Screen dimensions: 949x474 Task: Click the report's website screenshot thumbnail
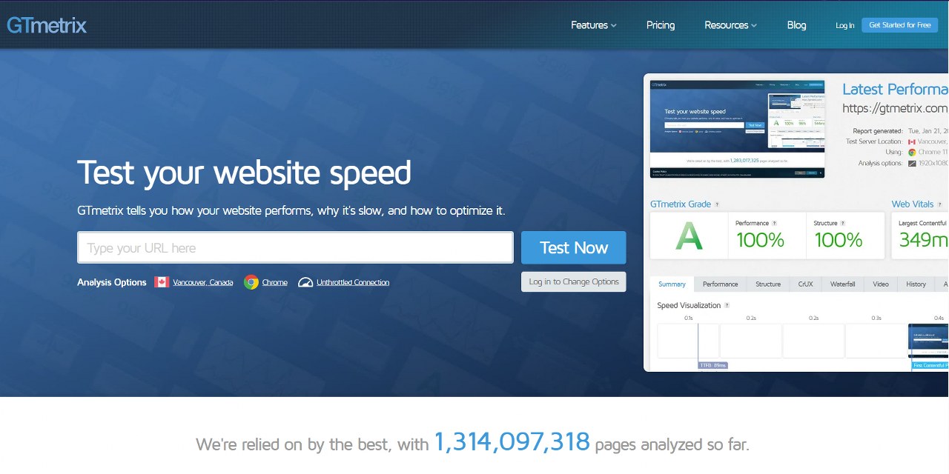738,129
